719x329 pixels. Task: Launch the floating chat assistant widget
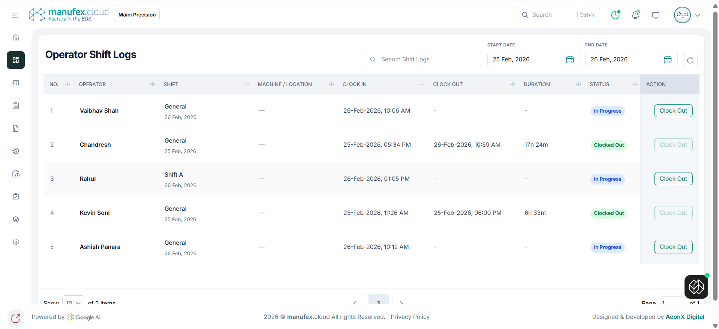696,287
